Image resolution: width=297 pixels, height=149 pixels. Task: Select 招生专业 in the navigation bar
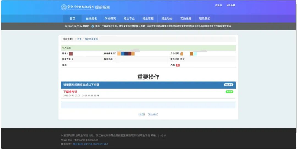[x=129, y=19]
